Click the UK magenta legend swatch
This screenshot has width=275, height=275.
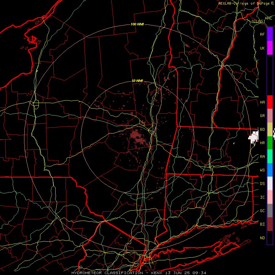click(x=270, y=48)
